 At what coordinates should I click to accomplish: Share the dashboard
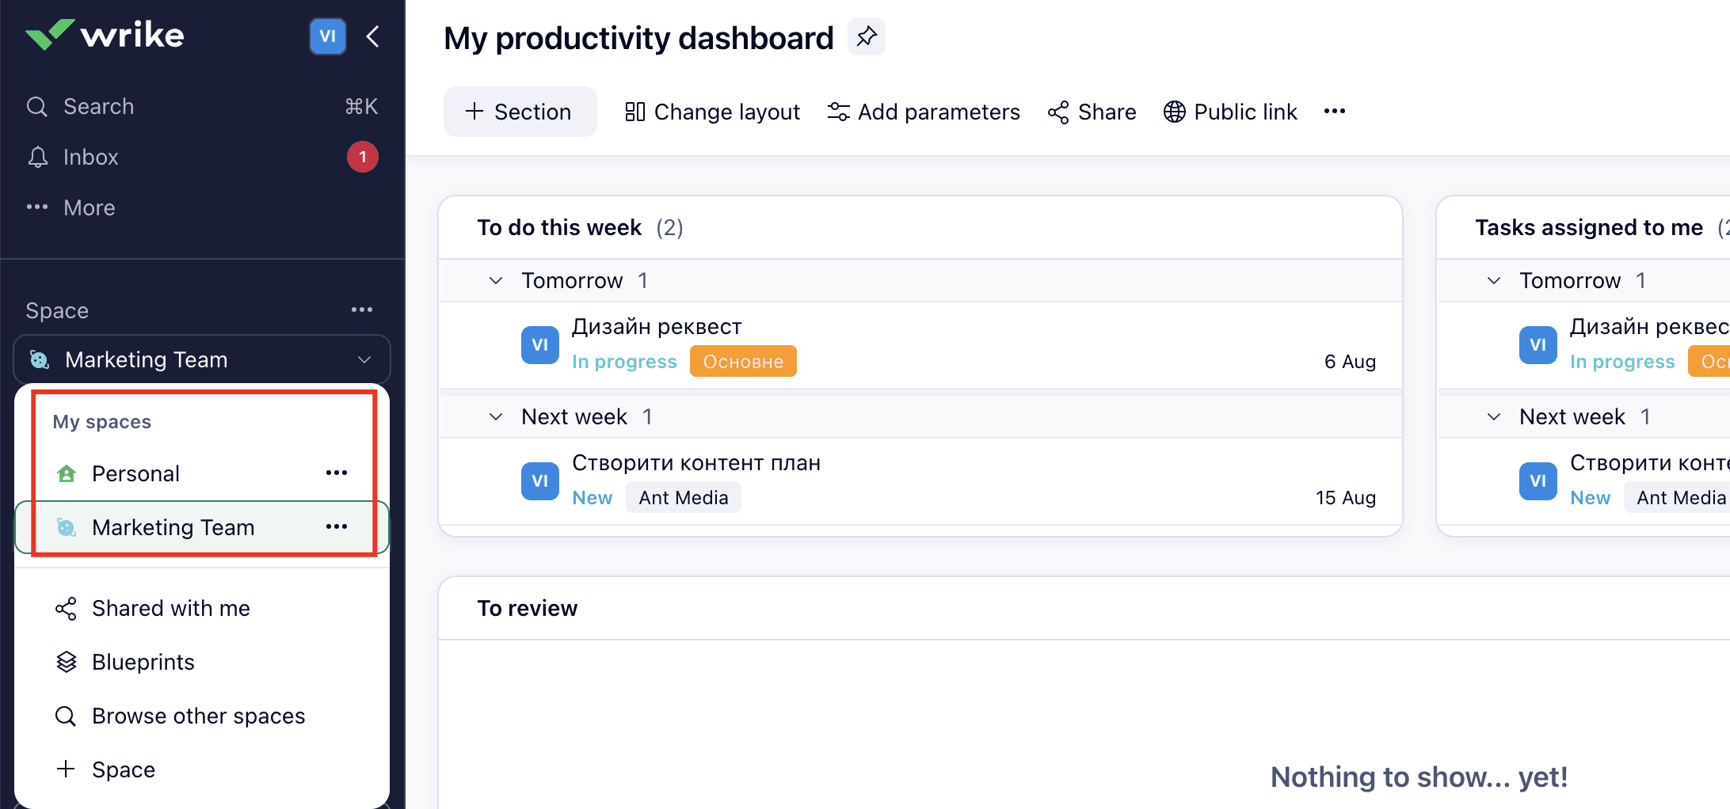(x=1092, y=112)
